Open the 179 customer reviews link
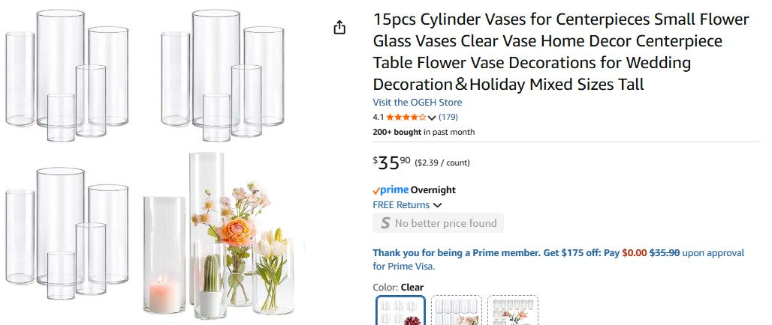772x325 pixels. [448, 117]
